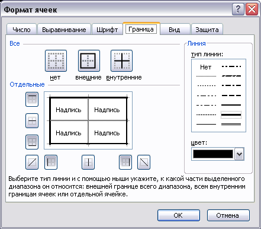Select the medium solid line style

[x=231, y=105]
